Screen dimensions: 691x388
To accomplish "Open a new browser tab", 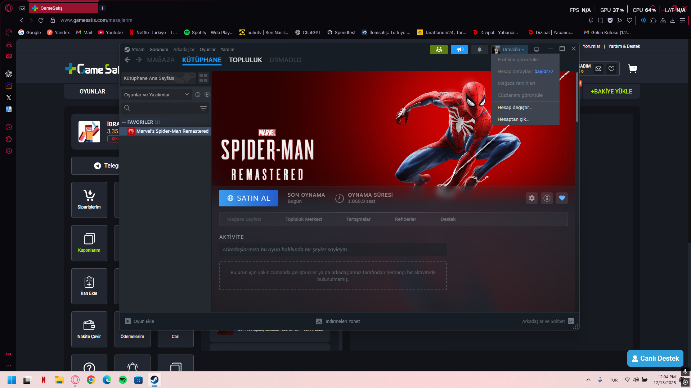I will pyautogui.click(x=103, y=8).
